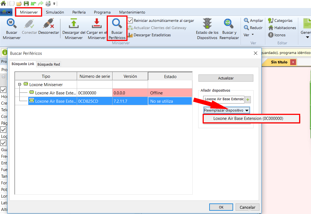The height and width of the screenshot is (214, 311).
Task: Click Descargar Estadísticas in the ribbon
Action: click(152, 35)
